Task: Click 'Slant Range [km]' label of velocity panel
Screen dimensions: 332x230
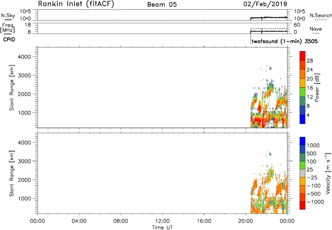Action: coord(12,174)
